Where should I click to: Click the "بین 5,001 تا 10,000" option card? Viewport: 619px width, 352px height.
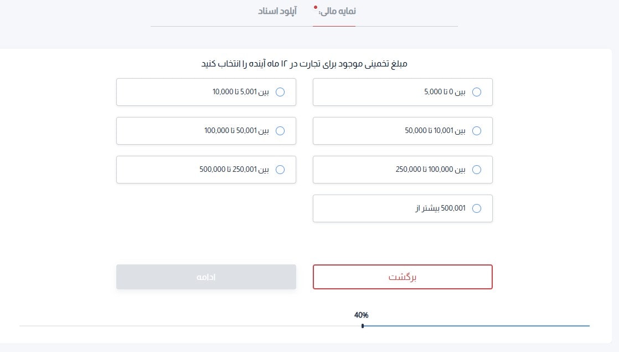click(x=206, y=92)
